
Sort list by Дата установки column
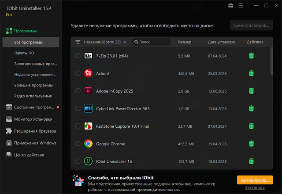pos(222,42)
